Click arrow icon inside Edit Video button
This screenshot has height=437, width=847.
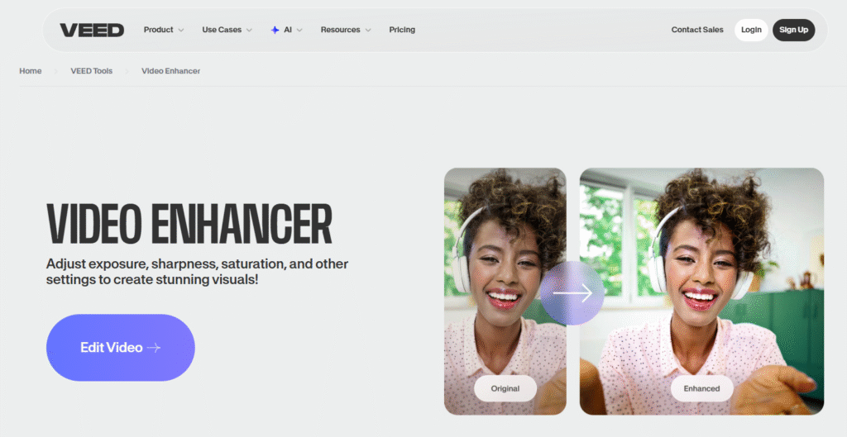(x=154, y=348)
